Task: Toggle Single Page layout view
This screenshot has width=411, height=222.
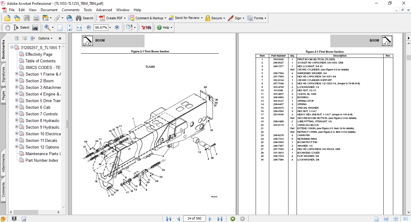Action: (376, 219)
